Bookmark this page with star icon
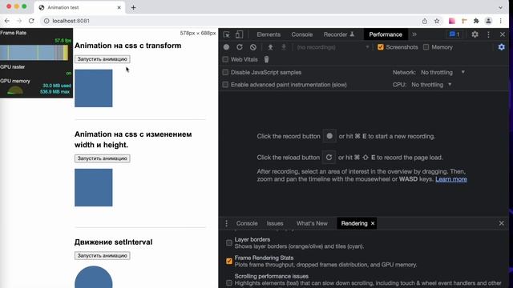 437,21
